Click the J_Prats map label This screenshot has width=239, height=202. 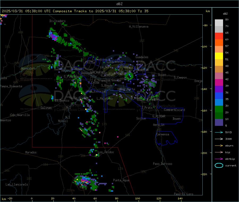(x=147, y=108)
